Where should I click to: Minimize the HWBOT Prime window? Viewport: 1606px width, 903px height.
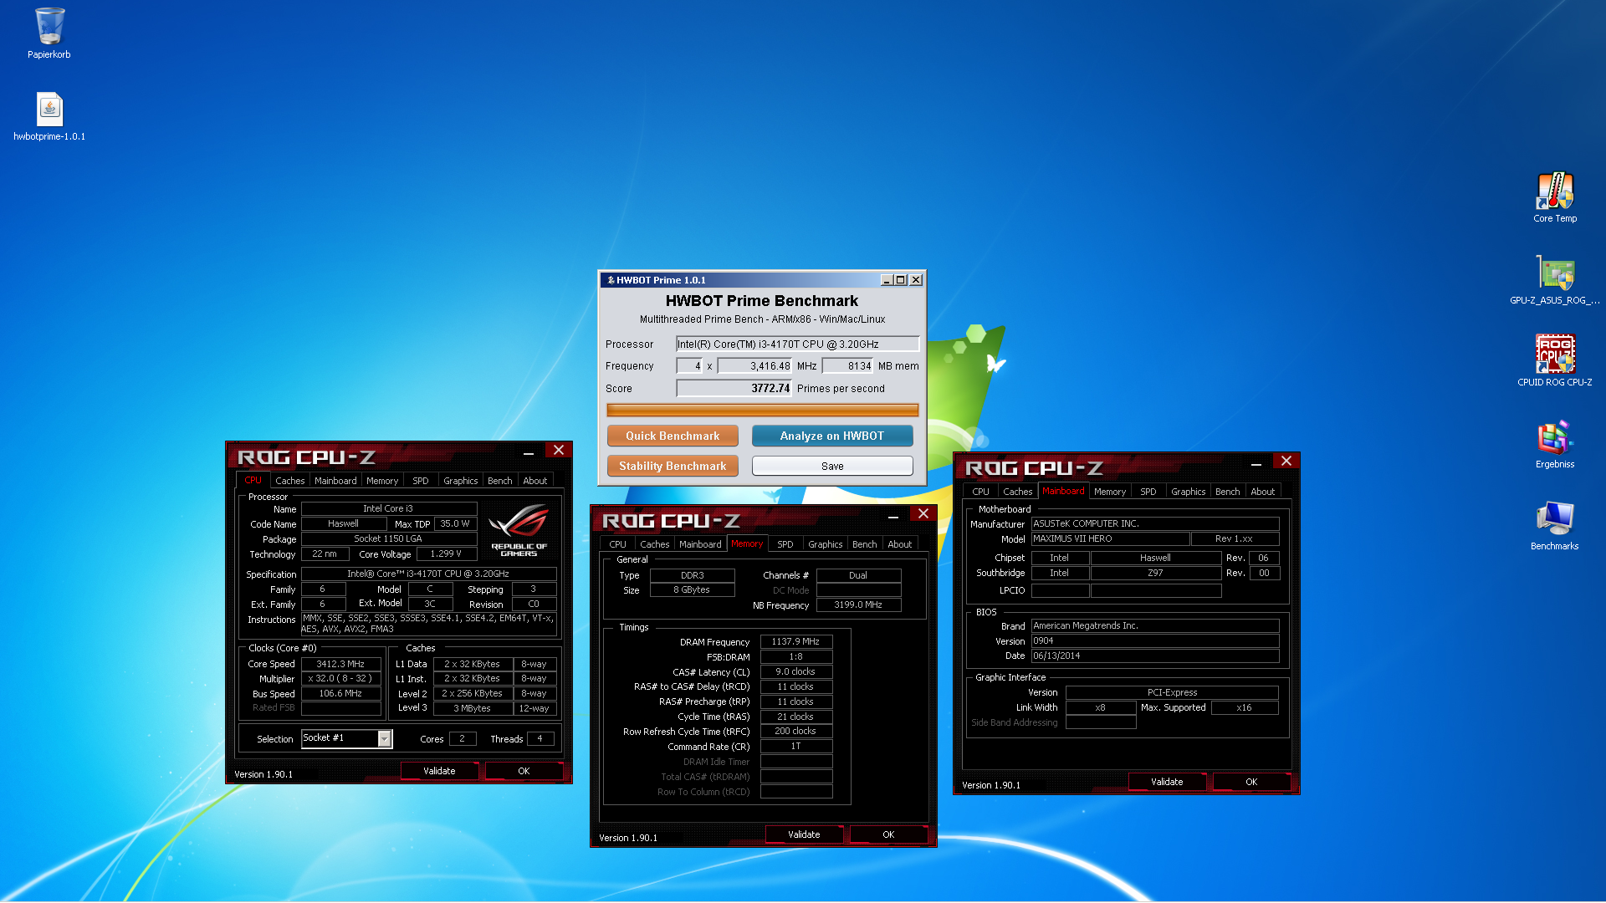point(887,280)
